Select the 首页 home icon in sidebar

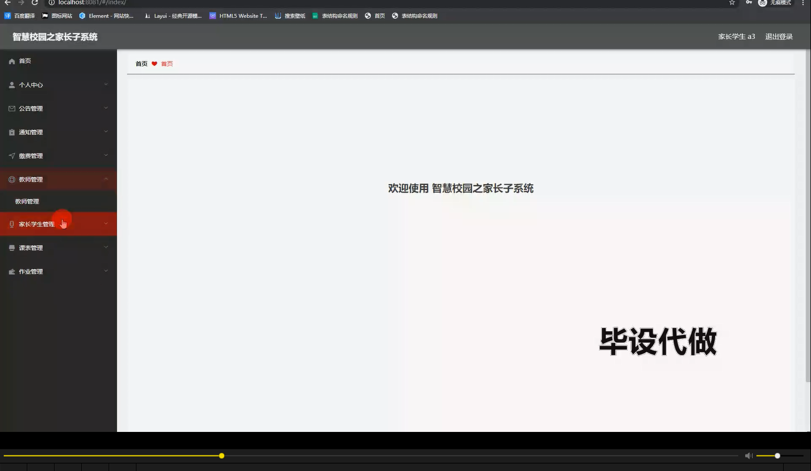click(11, 60)
